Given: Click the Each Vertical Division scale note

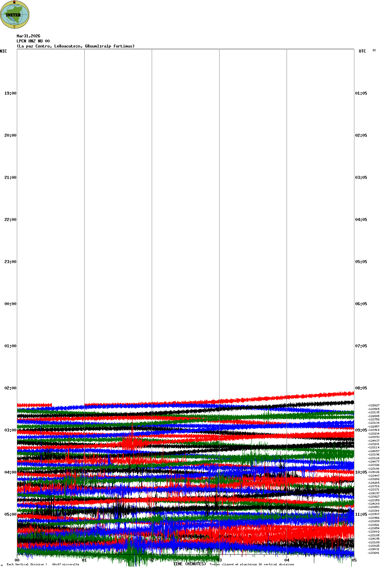Looking at the screenshot, I should tap(43, 564).
